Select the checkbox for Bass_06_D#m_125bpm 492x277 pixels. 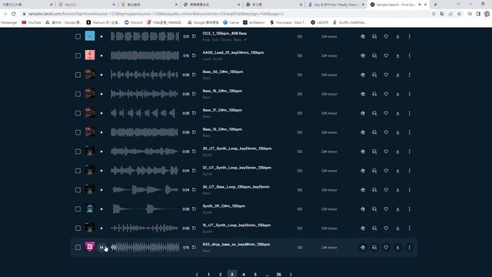click(x=78, y=75)
